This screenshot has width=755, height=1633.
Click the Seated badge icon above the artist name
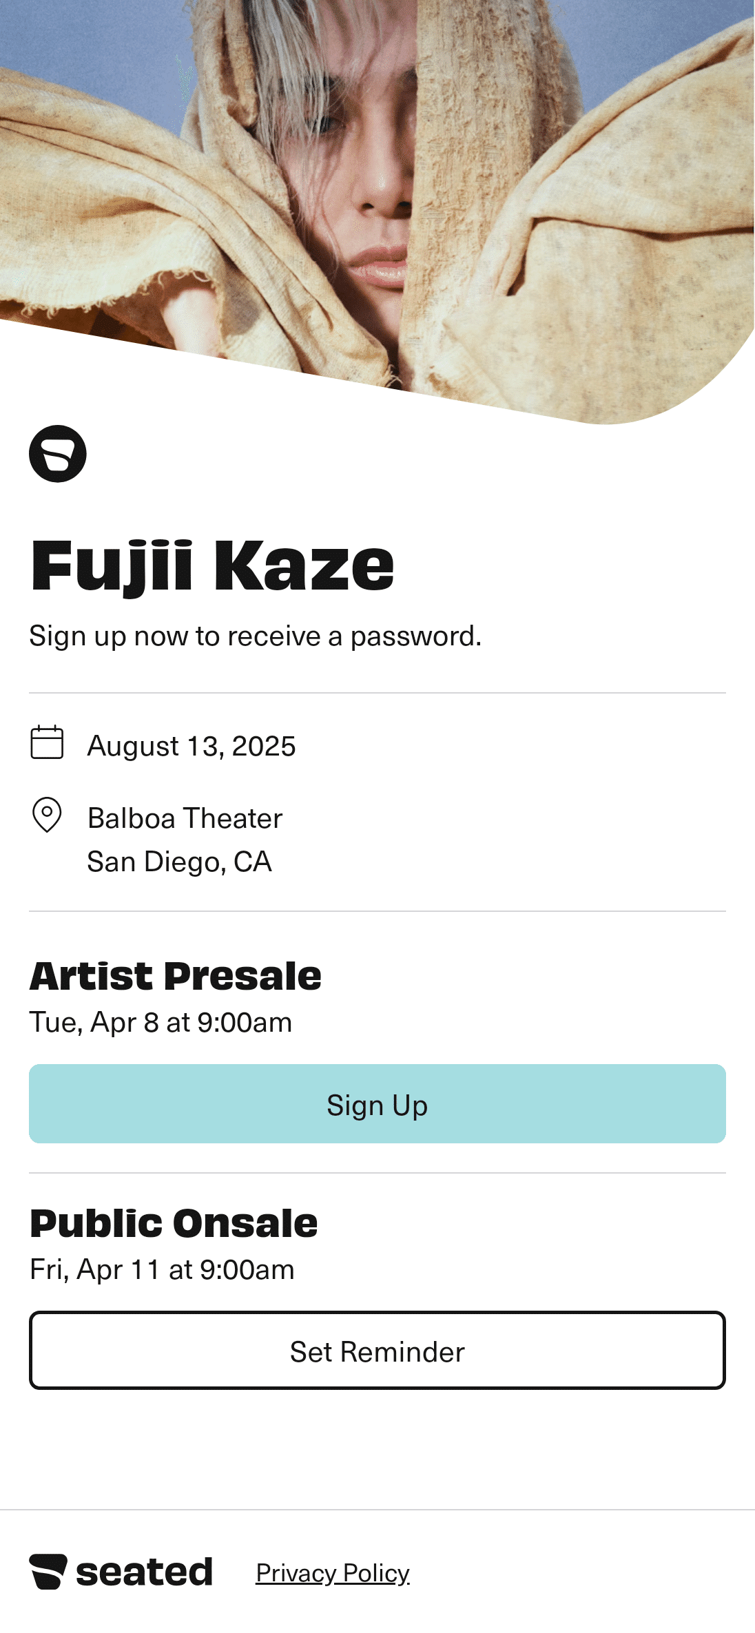pyautogui.click(x=58, y=454)
